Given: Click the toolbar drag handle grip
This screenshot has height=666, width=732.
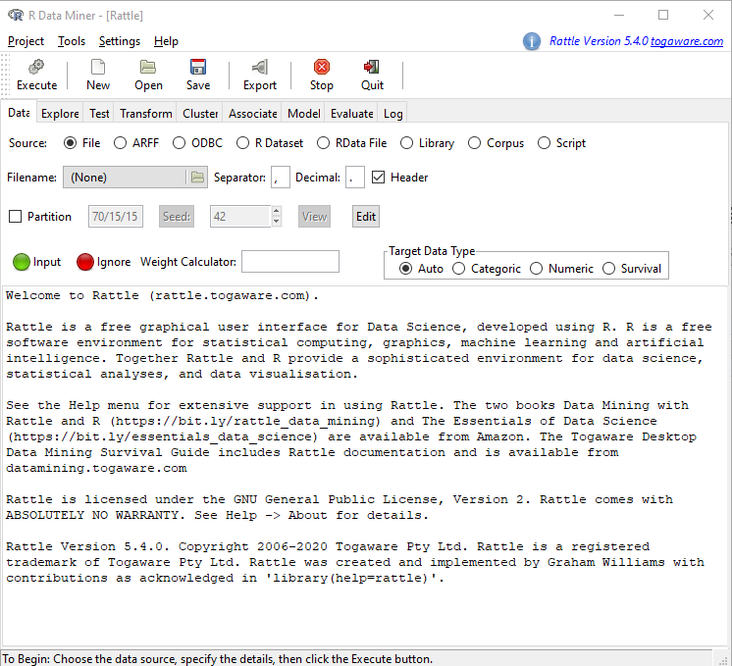Looking at the screenshot, I should click(x=5, y=75).
